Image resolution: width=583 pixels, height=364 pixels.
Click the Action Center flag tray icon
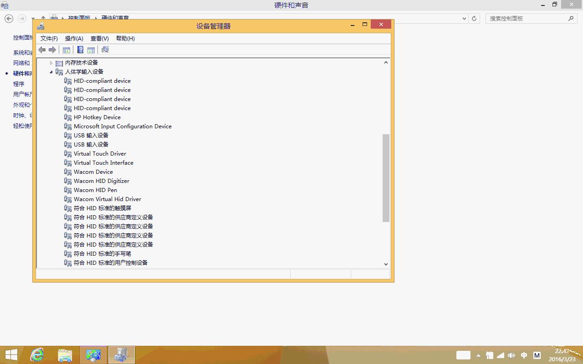pos(490,355)
